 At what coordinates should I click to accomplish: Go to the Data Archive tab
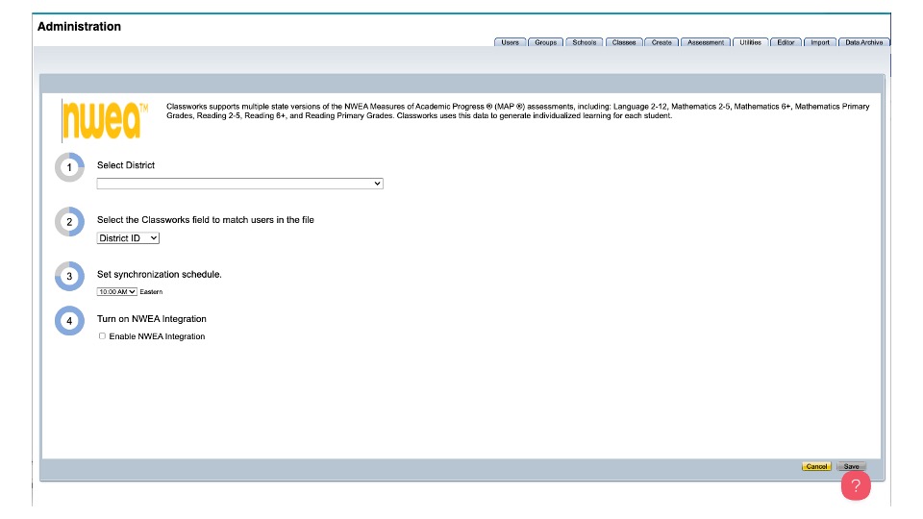[x=864, y=42]
